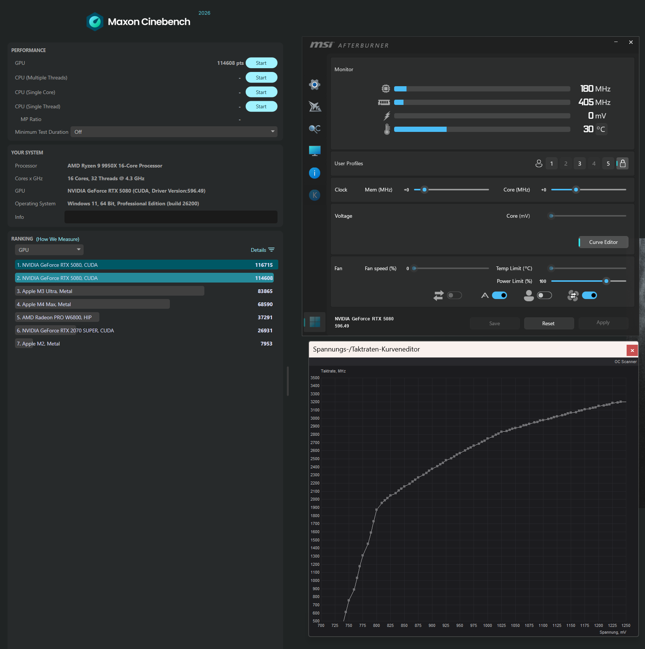Viewport: 645px width, 649px height.
Task: Adjust the Core (MHz) clock slider handle
Action: pos(576,190)
